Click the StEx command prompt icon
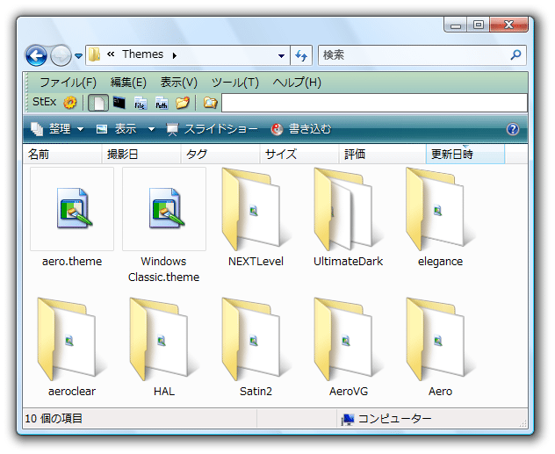This screenshot has height=454, width=555. point(119,103)
